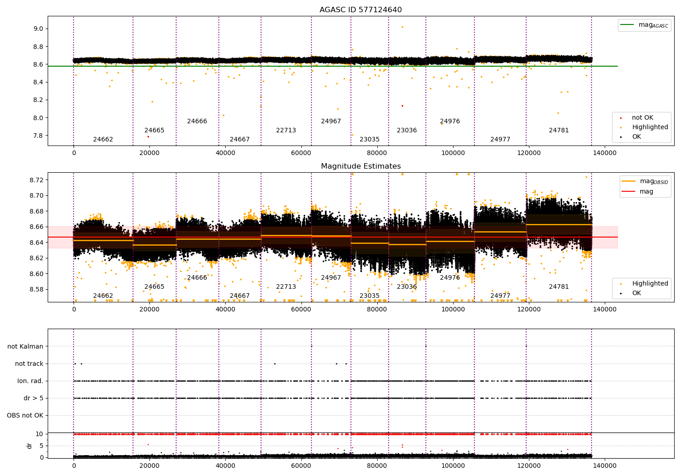Viewport: 681px width, 476px height.
Task: Click 'Highlighted' in the top plot legend
Action: tap(644, 127)
